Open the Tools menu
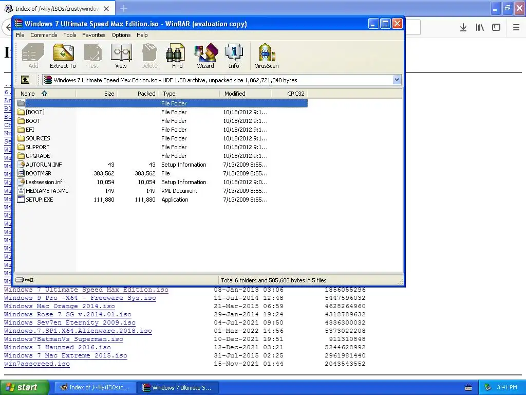The height and width of the screenshot is (395, 526). coord(70,35)
